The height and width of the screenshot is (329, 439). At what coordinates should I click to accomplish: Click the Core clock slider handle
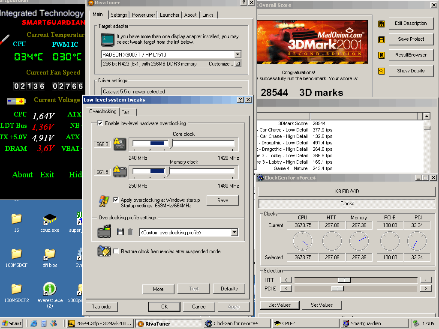pyautogui.click(x=171, y=144)
